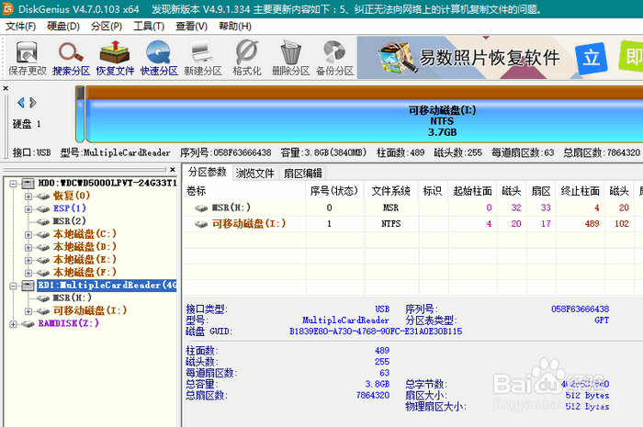
Task: Open the 帮助(H) menu
Action: [x=235, y=27]
